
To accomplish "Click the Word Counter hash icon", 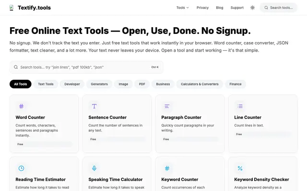I will pyautogui.click(x=21, y=106).
